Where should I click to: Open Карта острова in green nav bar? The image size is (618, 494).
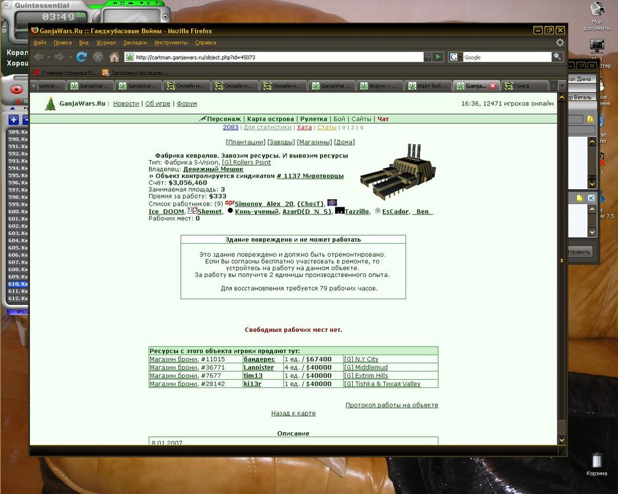[x=270, y=119]
